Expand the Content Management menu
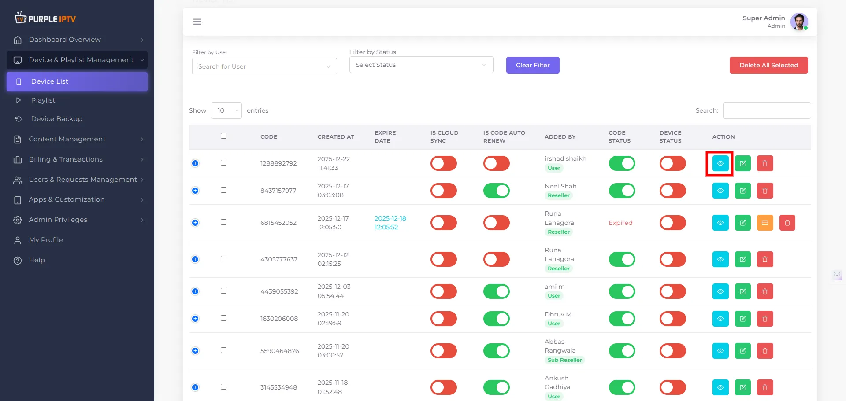Screen dimensions: 846x401 point(77,139)
